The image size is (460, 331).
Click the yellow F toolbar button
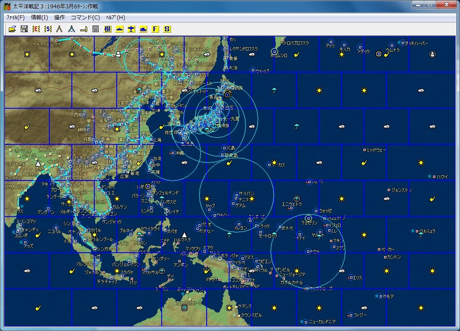pyautogui.click(x=155, y=29)
